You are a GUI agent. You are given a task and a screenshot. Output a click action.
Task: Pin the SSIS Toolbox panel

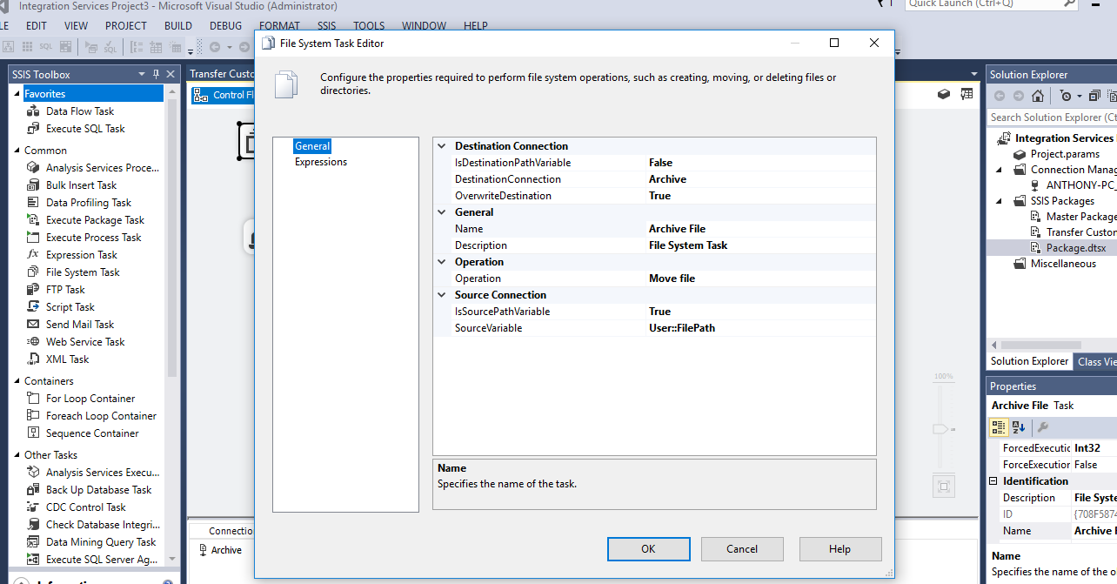(x=156, y=75)
